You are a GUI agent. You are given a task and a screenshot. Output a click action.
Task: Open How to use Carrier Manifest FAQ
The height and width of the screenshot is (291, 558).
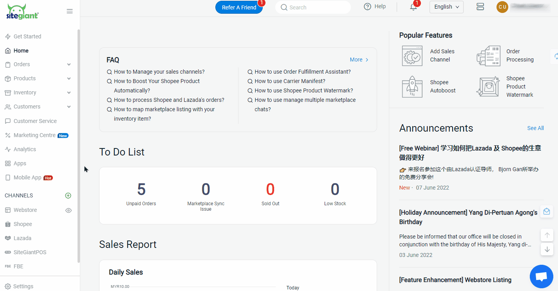(x=290, y=81)
